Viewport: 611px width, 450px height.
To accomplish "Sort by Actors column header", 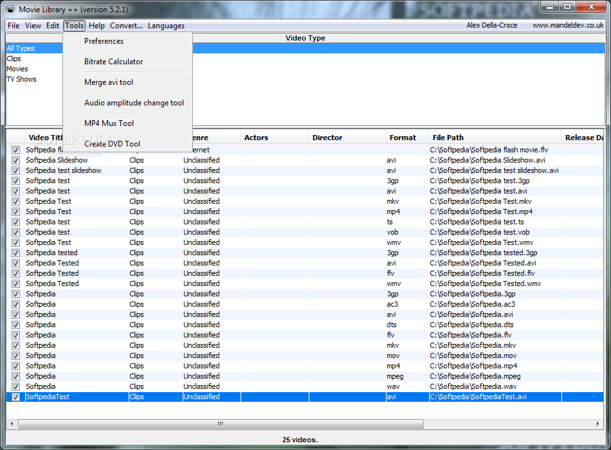I will coord(275,138).
